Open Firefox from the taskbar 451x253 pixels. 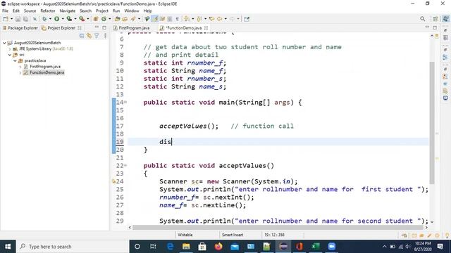click(x=218, y=247)
